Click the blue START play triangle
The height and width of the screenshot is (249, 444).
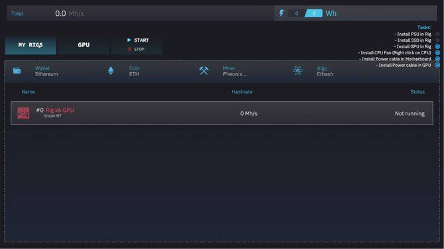pyautogui.click(x=129, y=40)
